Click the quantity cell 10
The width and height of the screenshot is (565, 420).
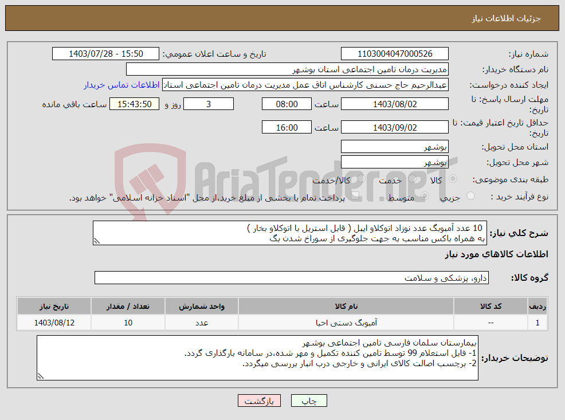pyautogui.click(x=128, y=323)
